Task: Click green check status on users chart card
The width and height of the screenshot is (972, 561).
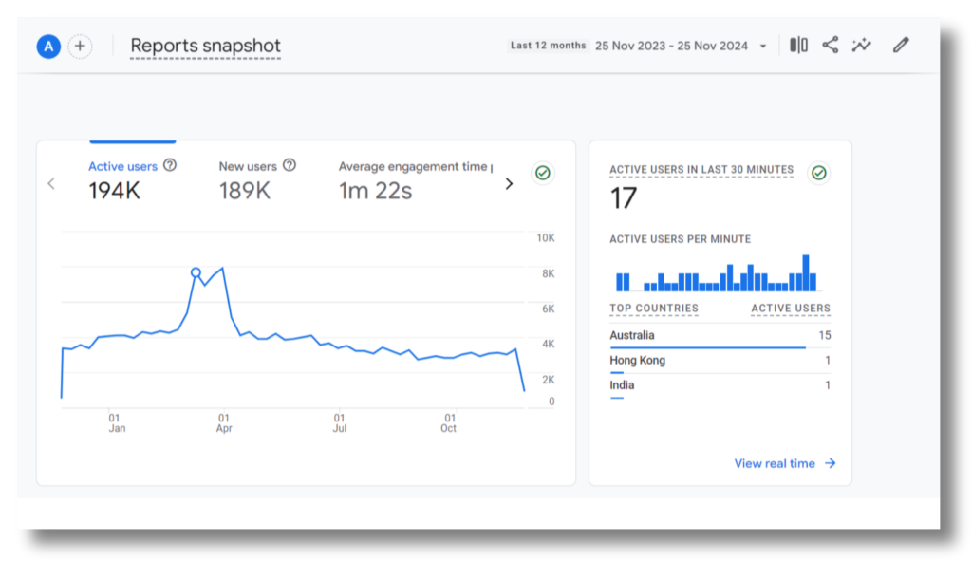Action: click(x=543, y=173)
